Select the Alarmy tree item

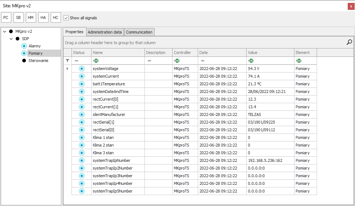click(x=34, y=46)
